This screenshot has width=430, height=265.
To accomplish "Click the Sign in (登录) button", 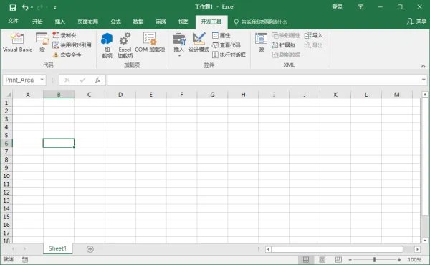I will [337, 7].
